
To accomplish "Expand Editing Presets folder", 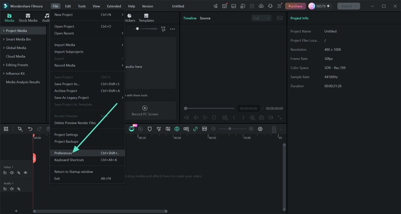I will coord(4,65).
